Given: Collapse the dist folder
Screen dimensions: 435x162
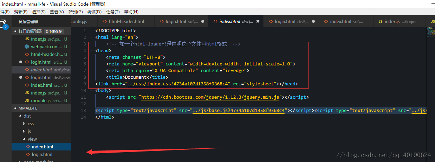Looking at the screenshot, I should 20,116.
